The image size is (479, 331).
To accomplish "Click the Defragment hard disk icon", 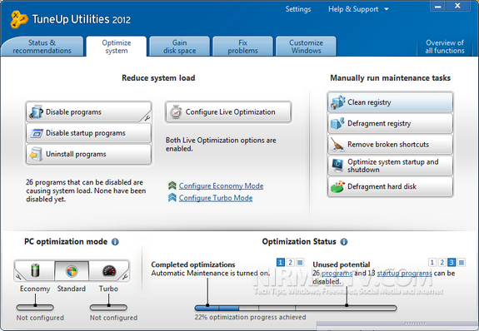I will (337, 186).
